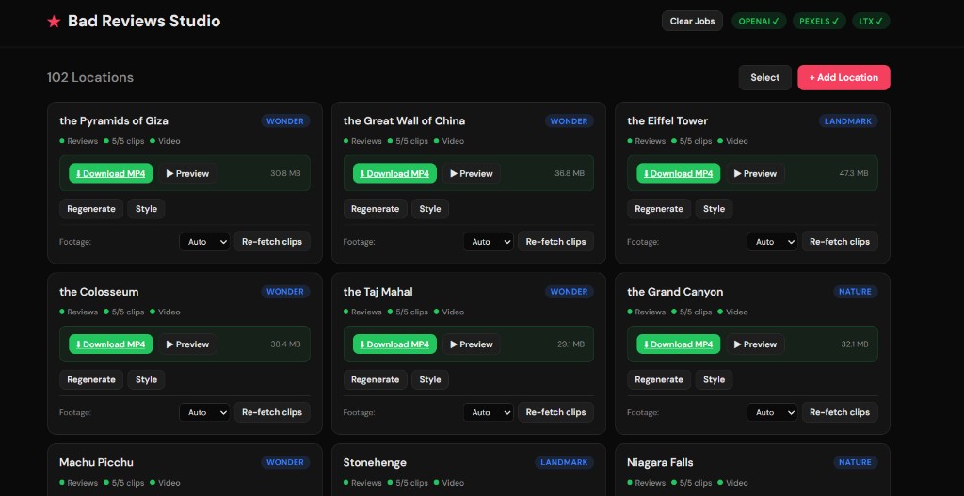Screen dimensions: 964x496
Task: Click Reviews status on the Eiffel Tower card
Action: tap(647, 141)
